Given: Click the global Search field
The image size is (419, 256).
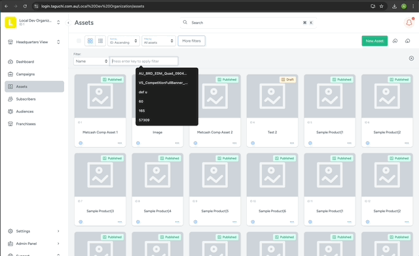Looking at the screenshot, I should click(248, 23).
